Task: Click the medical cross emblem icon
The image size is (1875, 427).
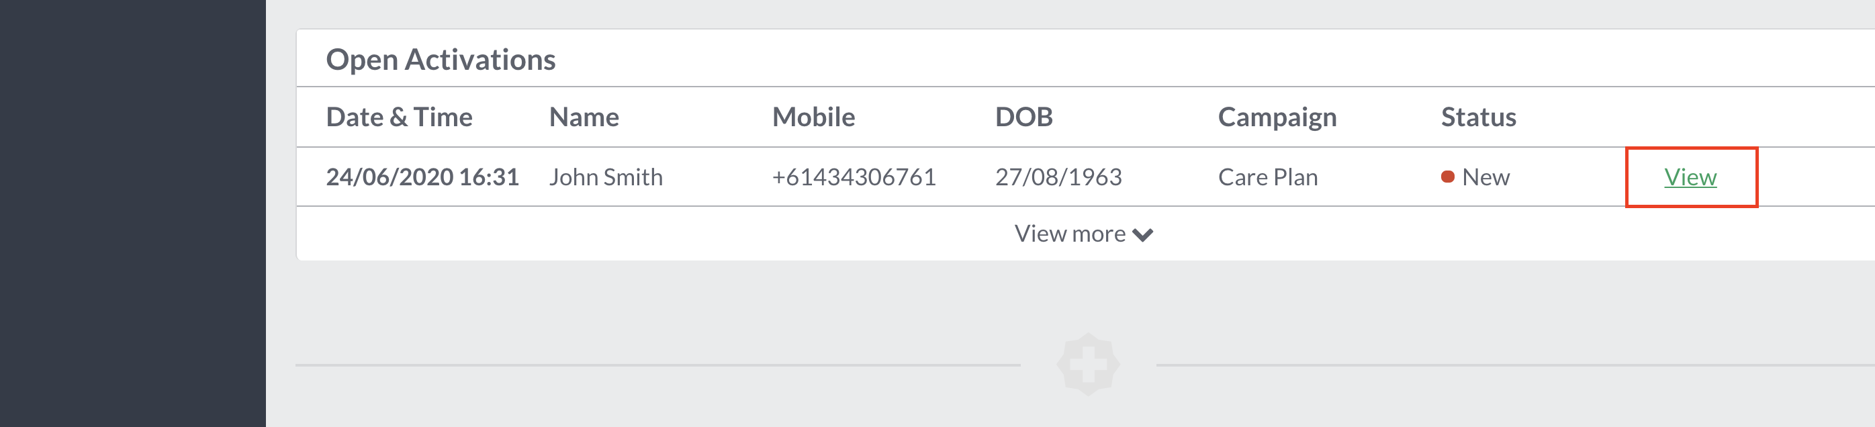Action: click(1088, 365)
